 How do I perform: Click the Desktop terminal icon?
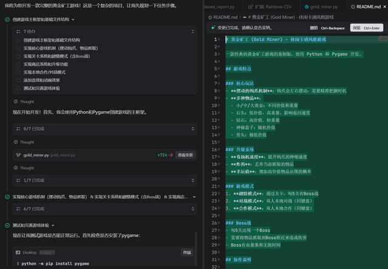tap(18, 252)
